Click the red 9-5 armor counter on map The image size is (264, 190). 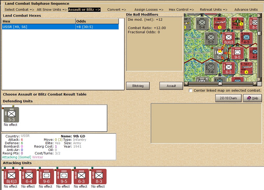point(237,53)
